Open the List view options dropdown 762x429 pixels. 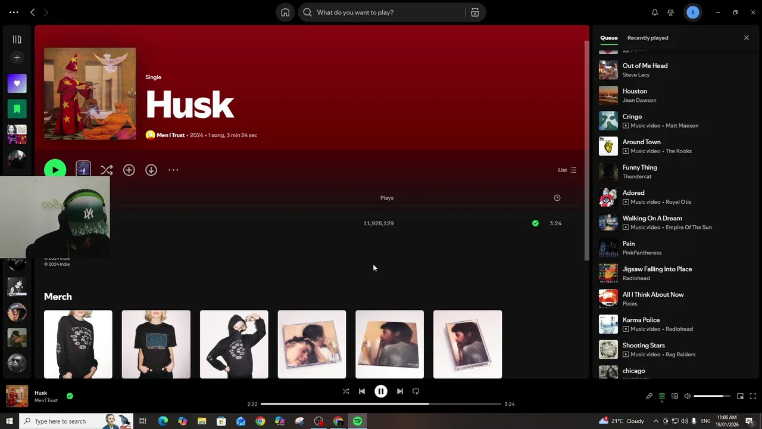(x=567, y=170)
